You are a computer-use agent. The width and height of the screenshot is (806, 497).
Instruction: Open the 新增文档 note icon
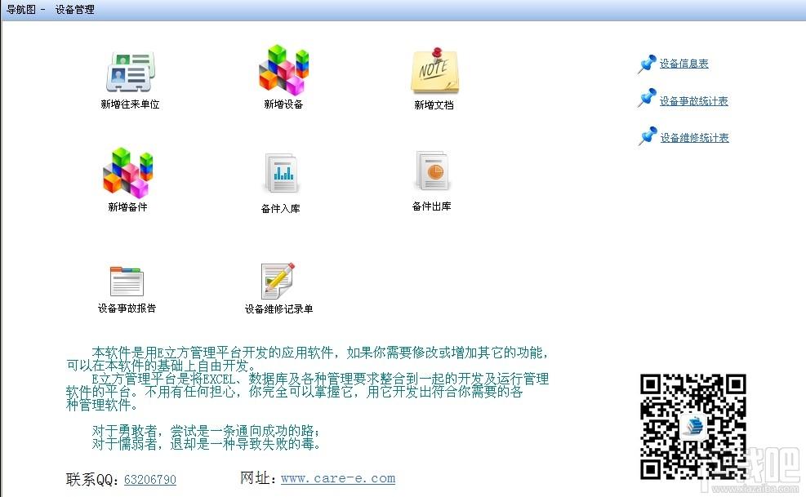(435, 70)
